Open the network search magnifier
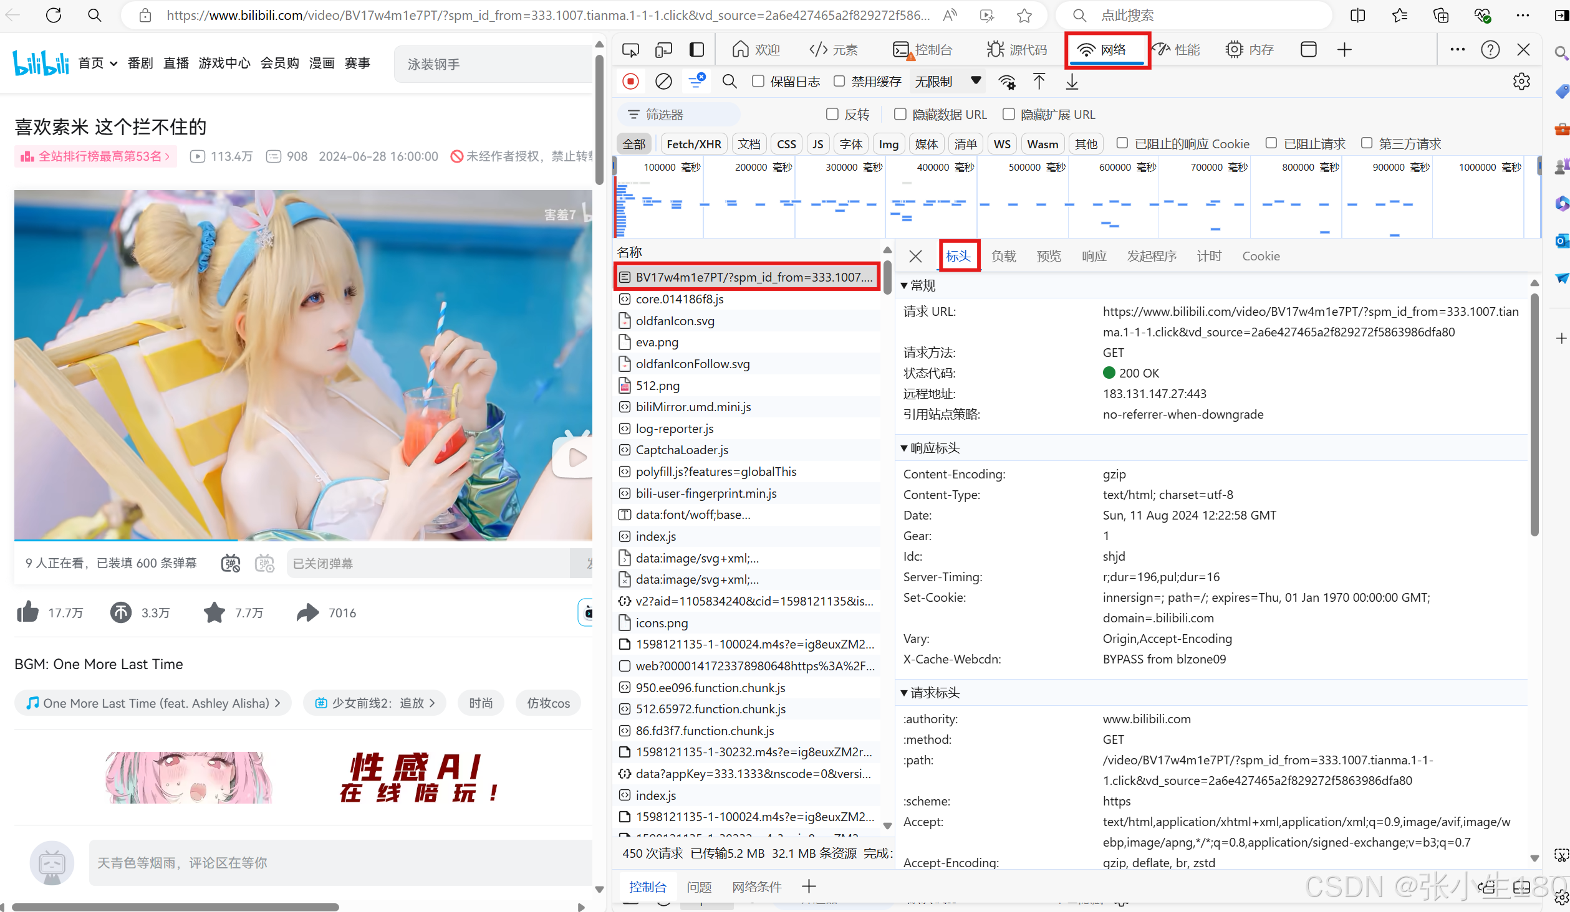The width and height of the screenshot is (1570, 912). pyautogui.click(x=729, y=82)
